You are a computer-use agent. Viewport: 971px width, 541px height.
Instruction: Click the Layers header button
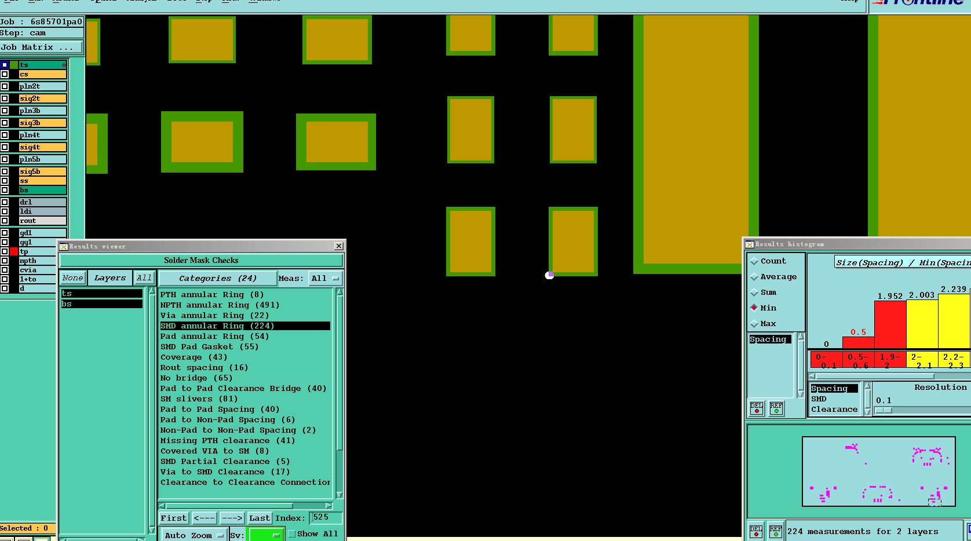(x=110, y=278)
